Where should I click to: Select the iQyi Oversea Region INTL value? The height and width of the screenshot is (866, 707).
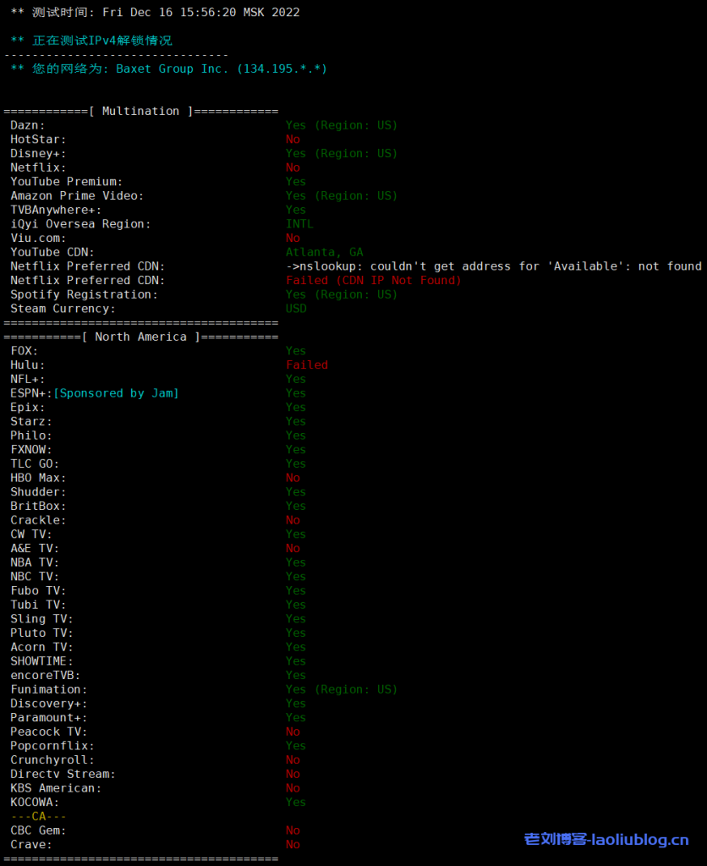(299, 224)
